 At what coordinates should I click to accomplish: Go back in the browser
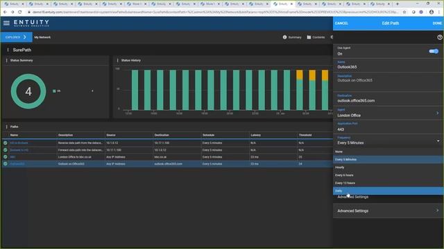[5, 12]
